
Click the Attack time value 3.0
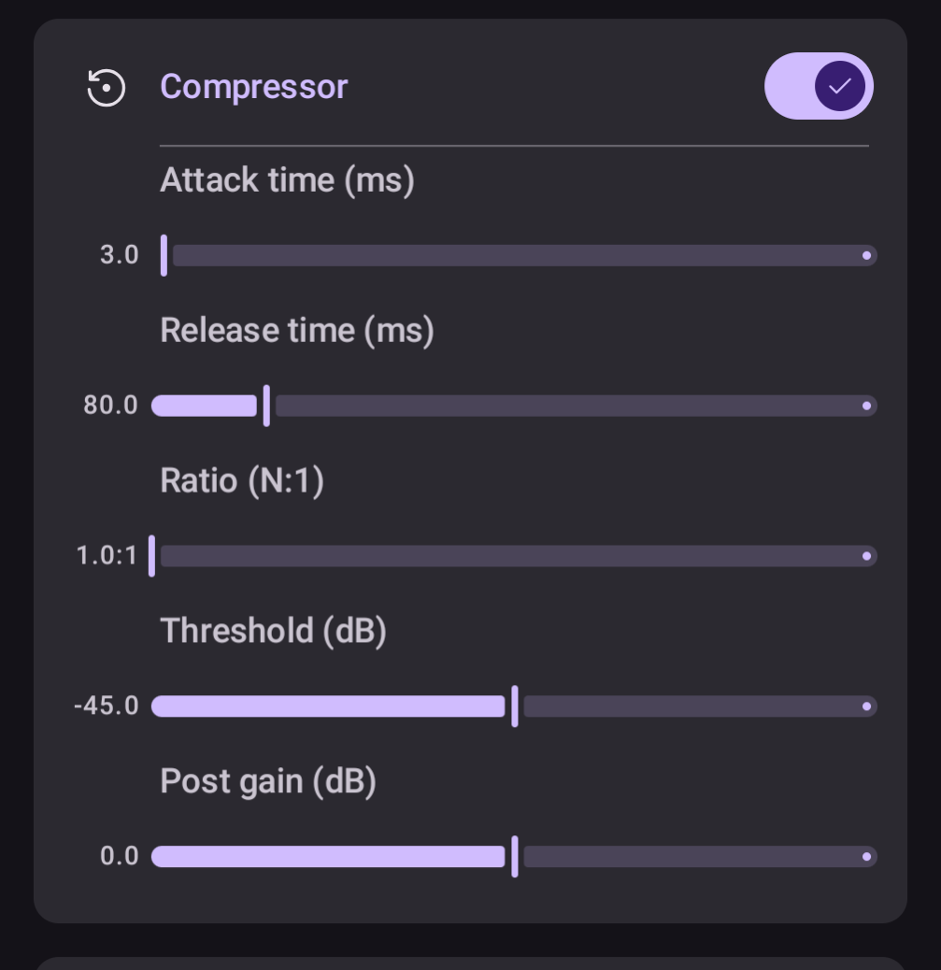119,255
